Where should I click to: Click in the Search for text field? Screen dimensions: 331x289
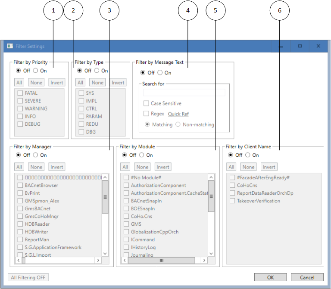[x=184, y=93]
